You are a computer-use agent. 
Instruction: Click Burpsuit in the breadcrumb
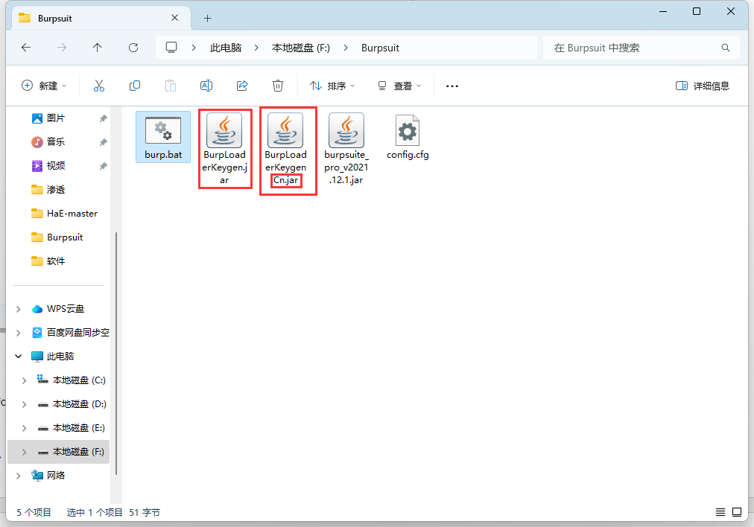coord(381,48)
